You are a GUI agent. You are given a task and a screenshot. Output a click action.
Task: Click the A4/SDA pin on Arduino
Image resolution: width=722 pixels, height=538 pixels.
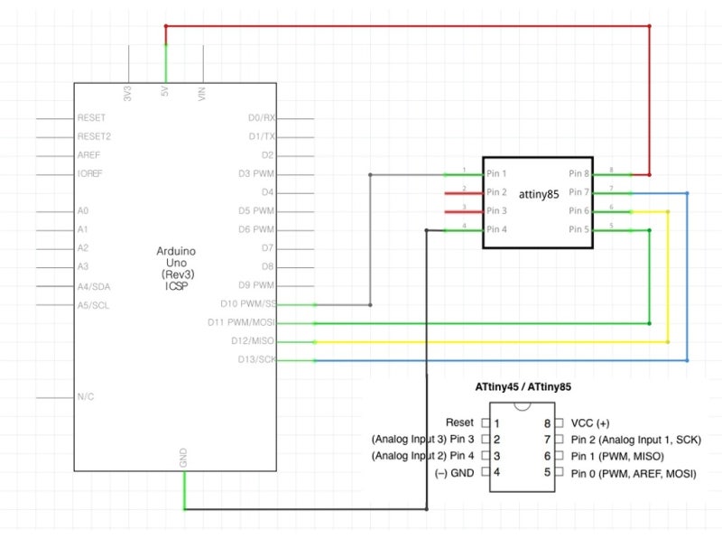pos(94,286)
